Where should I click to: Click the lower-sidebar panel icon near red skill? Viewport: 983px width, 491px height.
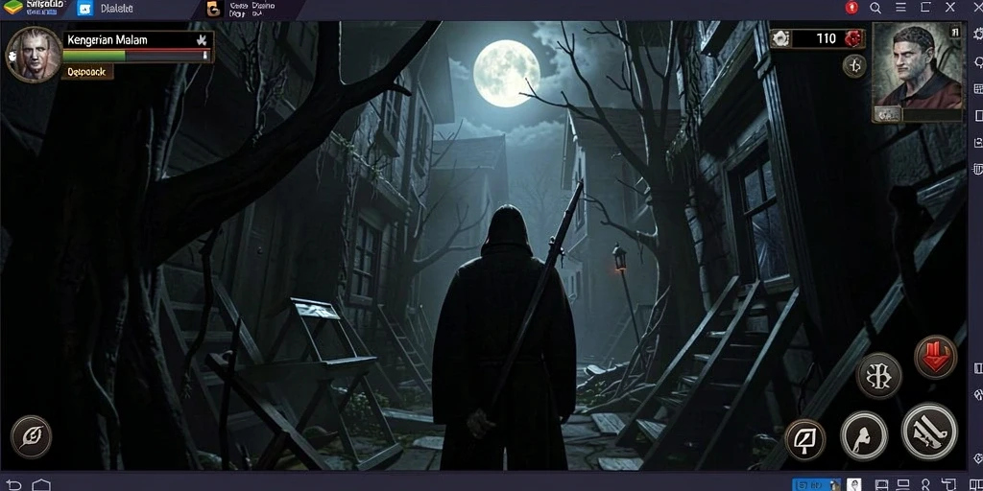point(978,367)
